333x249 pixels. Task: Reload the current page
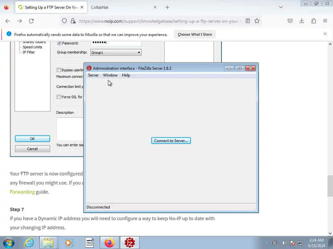(x=31, y=21)
